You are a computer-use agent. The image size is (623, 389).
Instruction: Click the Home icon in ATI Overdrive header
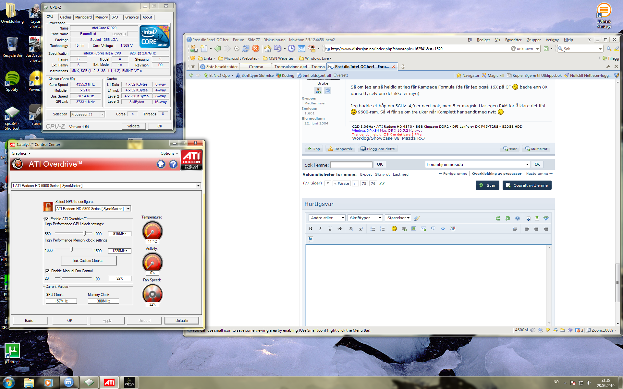tap(161, 164)
